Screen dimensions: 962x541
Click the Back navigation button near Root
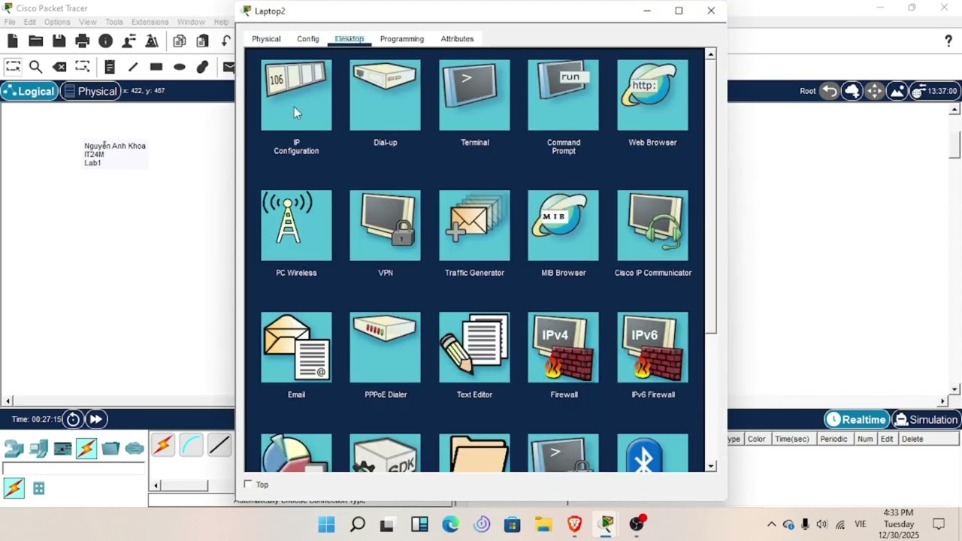pyautogui.click(x=830, y=91)
